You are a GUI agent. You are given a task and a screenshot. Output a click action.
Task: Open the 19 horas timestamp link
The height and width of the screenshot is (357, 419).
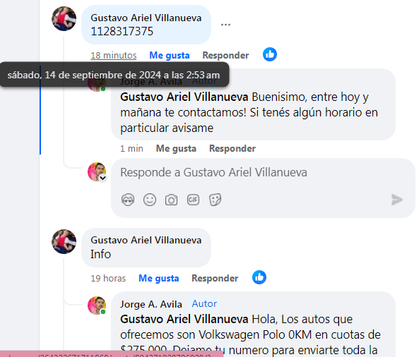(x=108, y=278)
